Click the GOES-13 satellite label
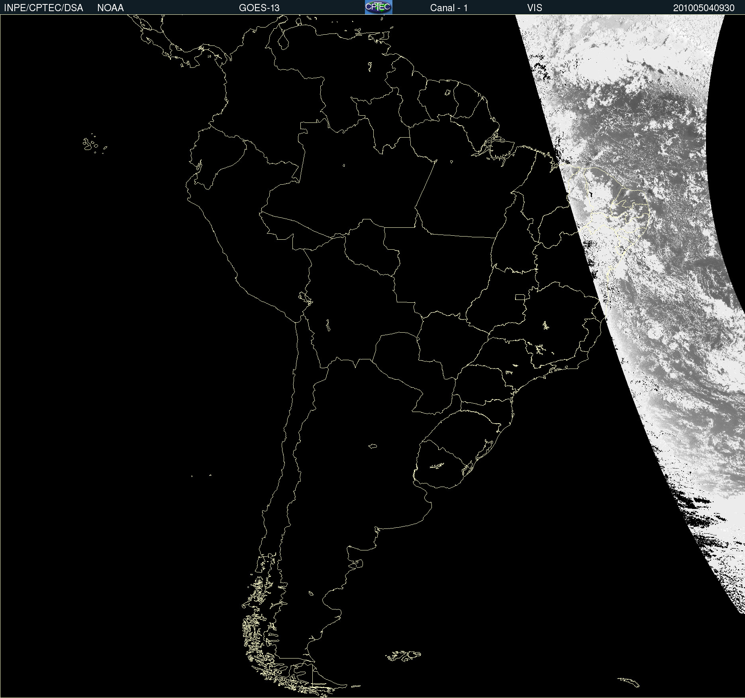 (x=259, y=8)
